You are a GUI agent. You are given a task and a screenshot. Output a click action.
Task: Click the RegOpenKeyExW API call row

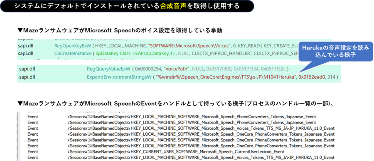click(x=174, y=45)
